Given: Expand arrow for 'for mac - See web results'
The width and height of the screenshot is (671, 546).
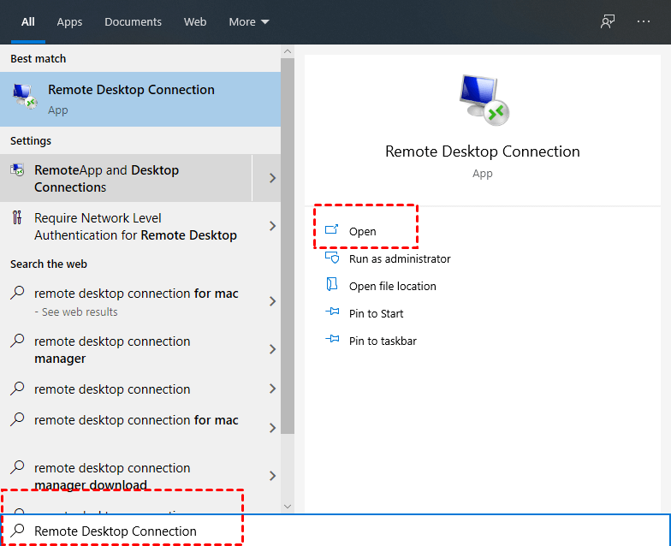Looking at the screenshot, I should click(272, 301).
